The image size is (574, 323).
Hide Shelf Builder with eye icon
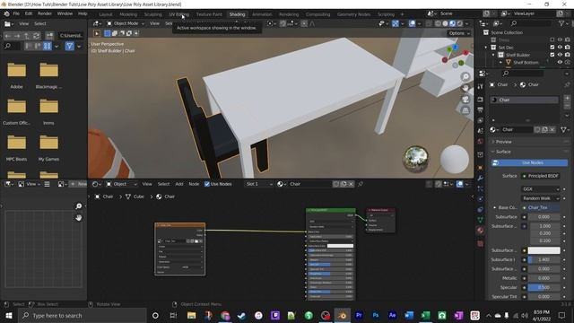[560, 55]
